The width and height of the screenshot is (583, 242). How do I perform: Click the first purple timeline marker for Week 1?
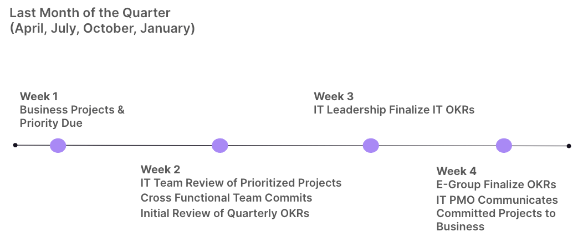tap(58, 146)
